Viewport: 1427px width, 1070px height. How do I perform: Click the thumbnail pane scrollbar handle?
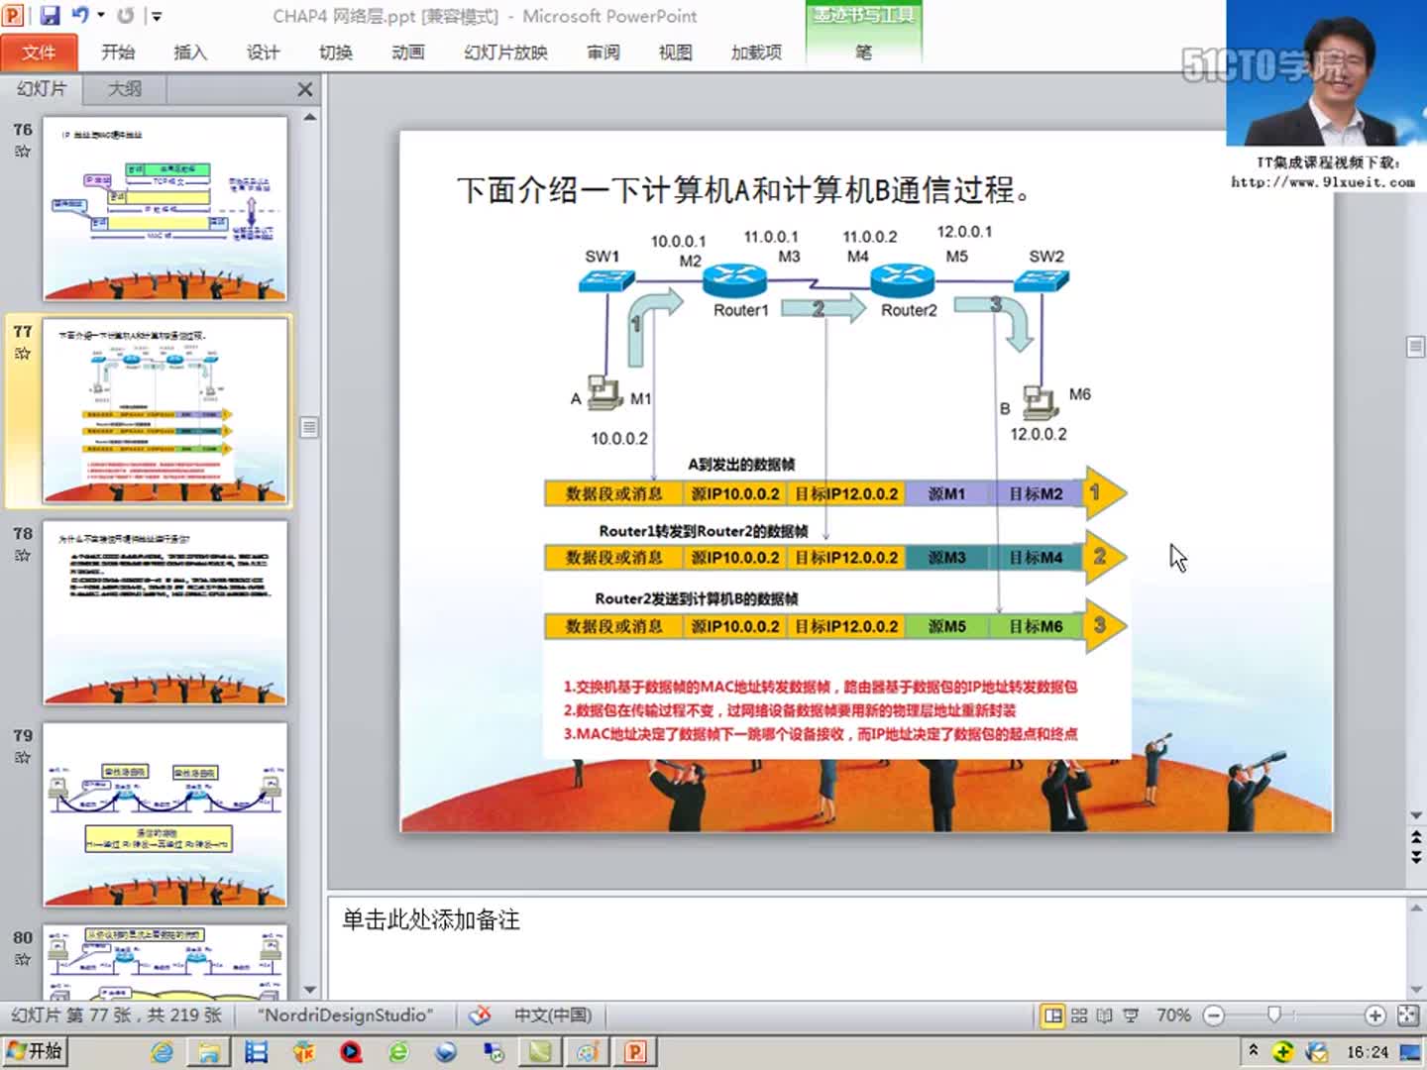pyautogui.click(x=309, y=428)
